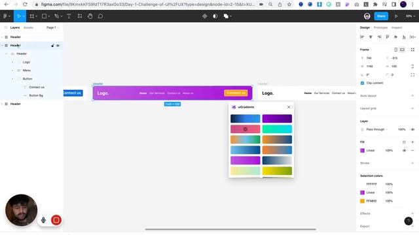Click the Present play icon

[x=396, y=16]
